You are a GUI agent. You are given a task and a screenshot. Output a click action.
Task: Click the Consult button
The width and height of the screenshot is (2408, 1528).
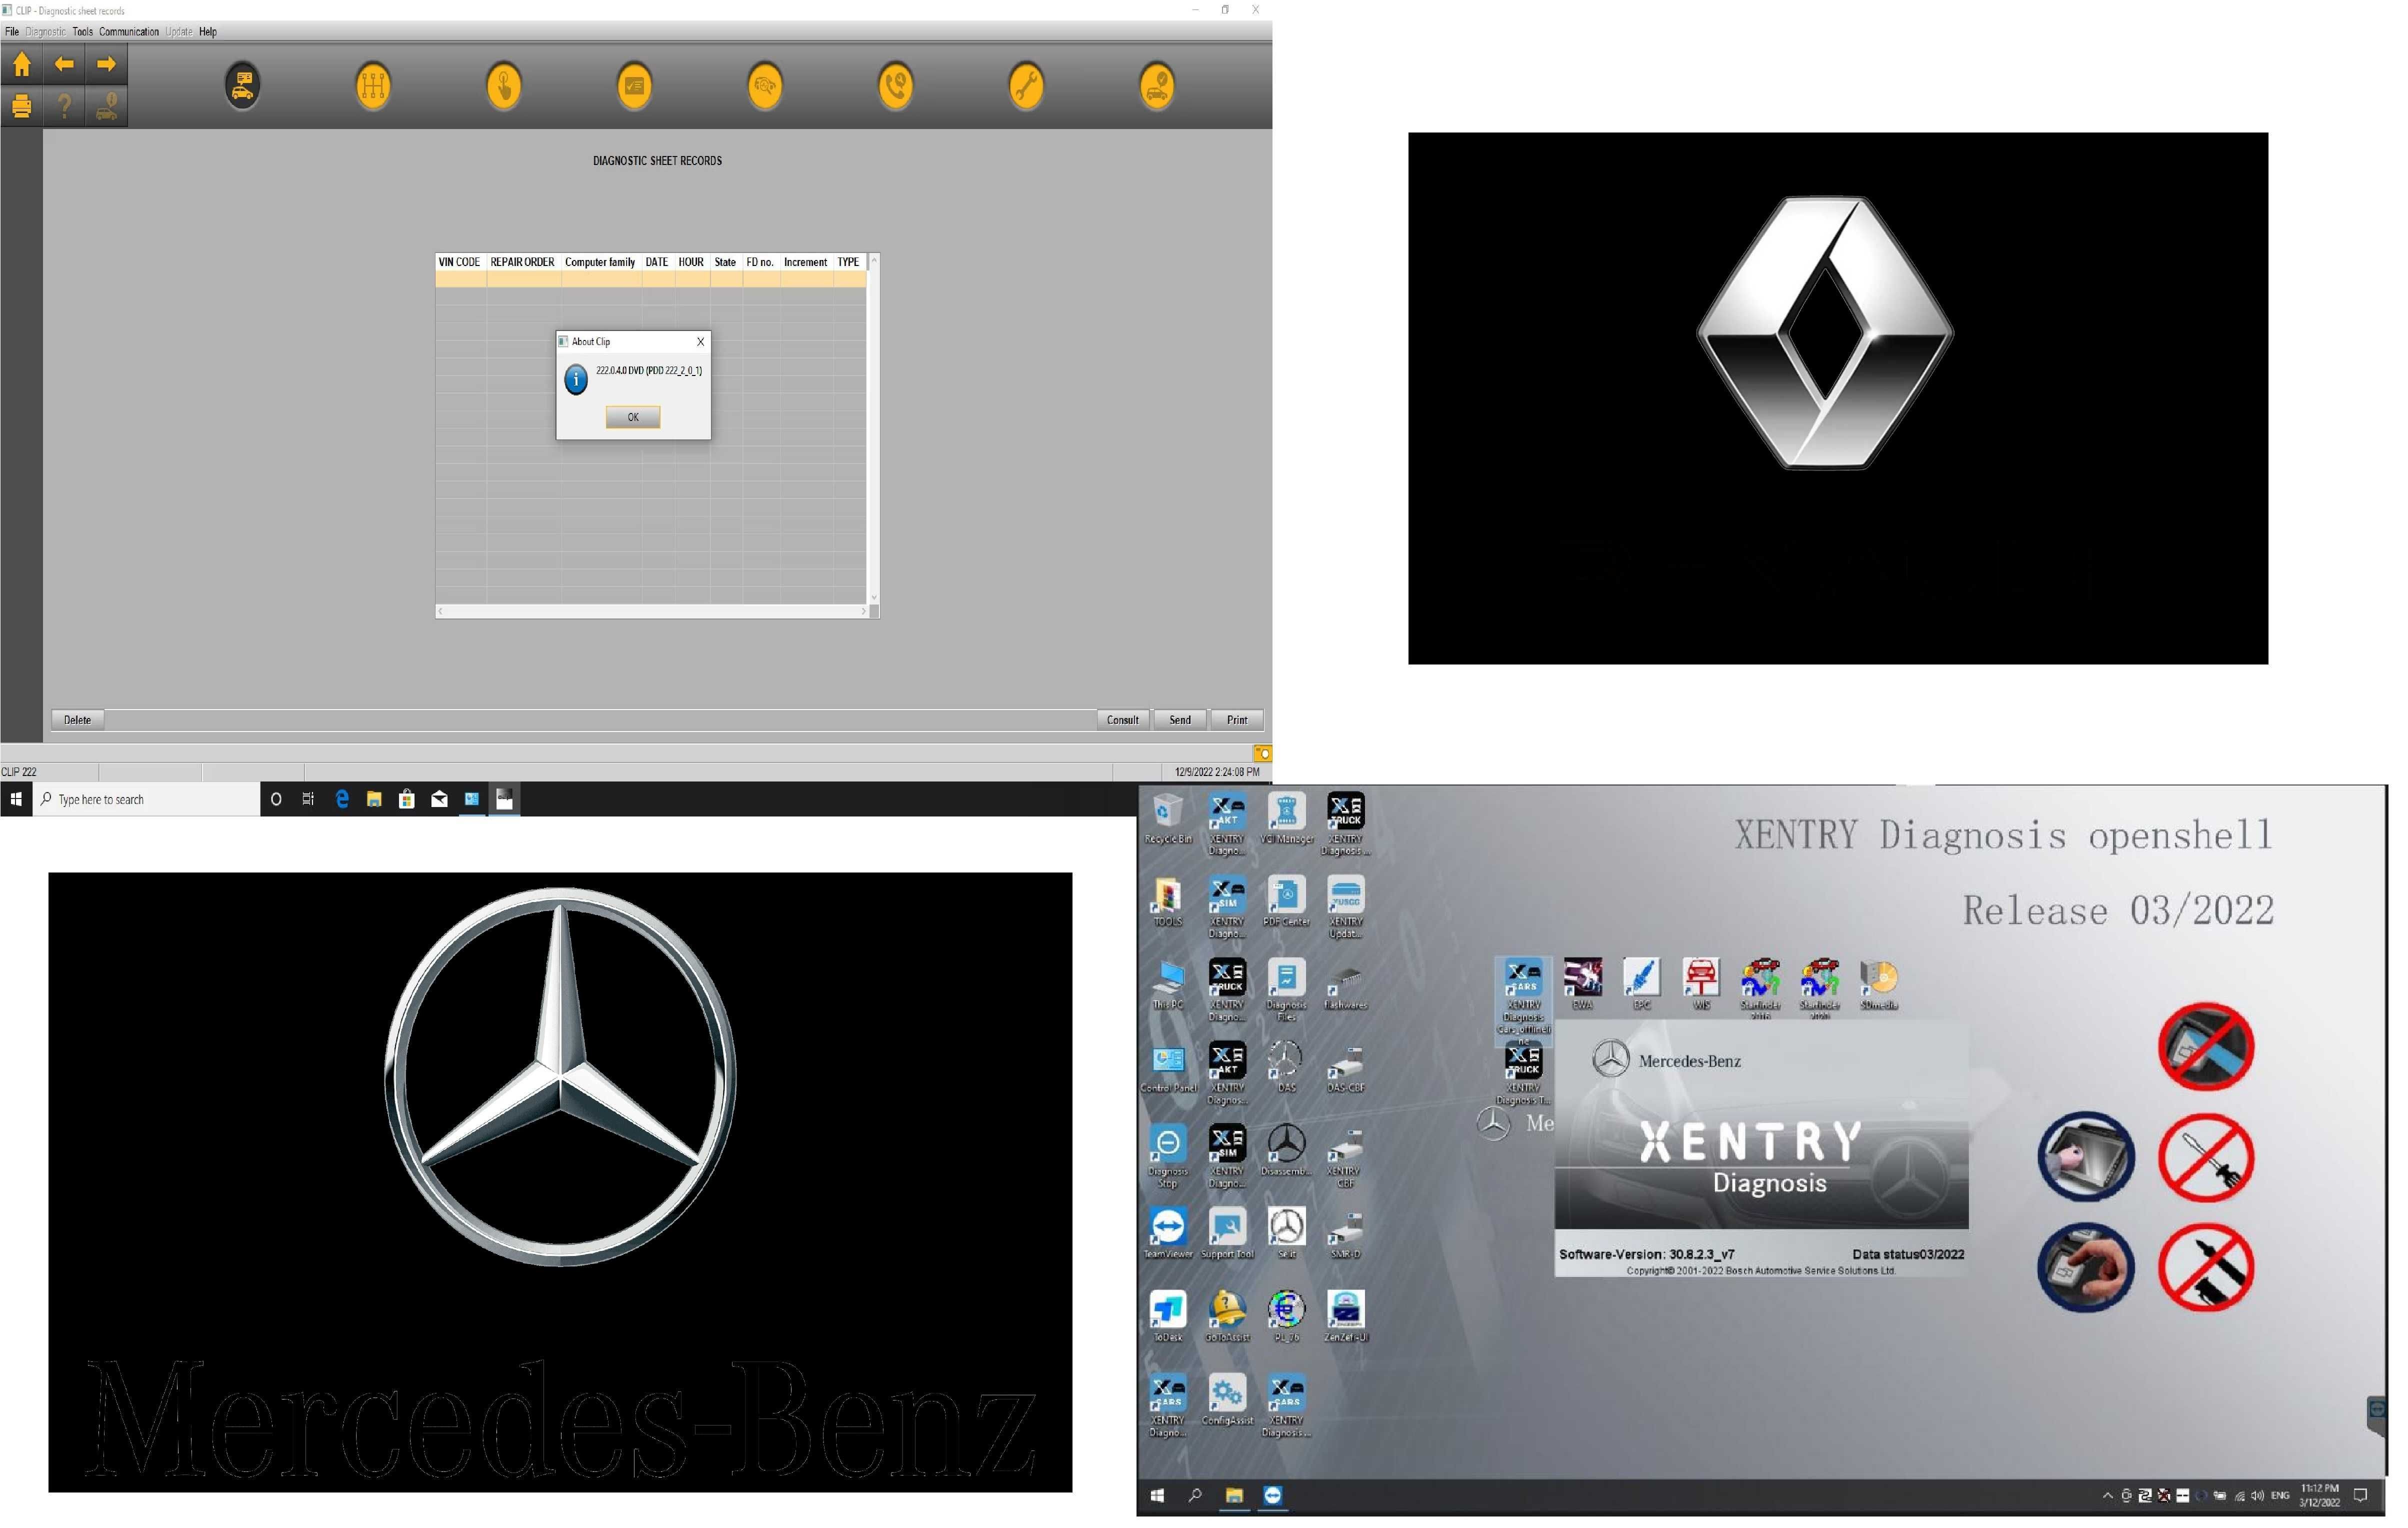click(x=1123, y=721)
